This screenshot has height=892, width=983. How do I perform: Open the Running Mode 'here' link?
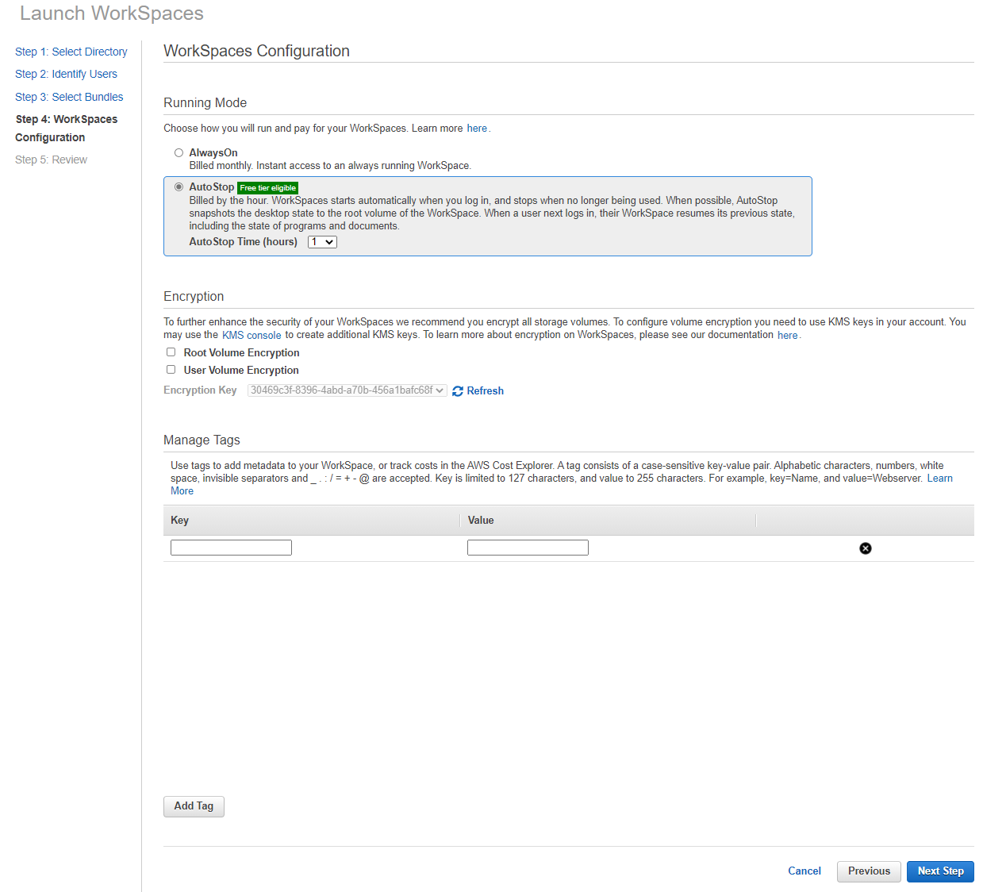pyautogui.click(x=477, y=129)
